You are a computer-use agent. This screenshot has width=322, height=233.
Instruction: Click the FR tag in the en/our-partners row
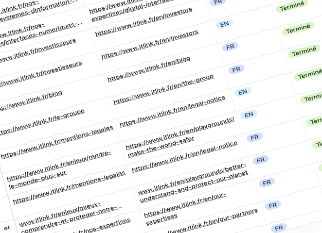pyautogui.click(x=273, y=205)
